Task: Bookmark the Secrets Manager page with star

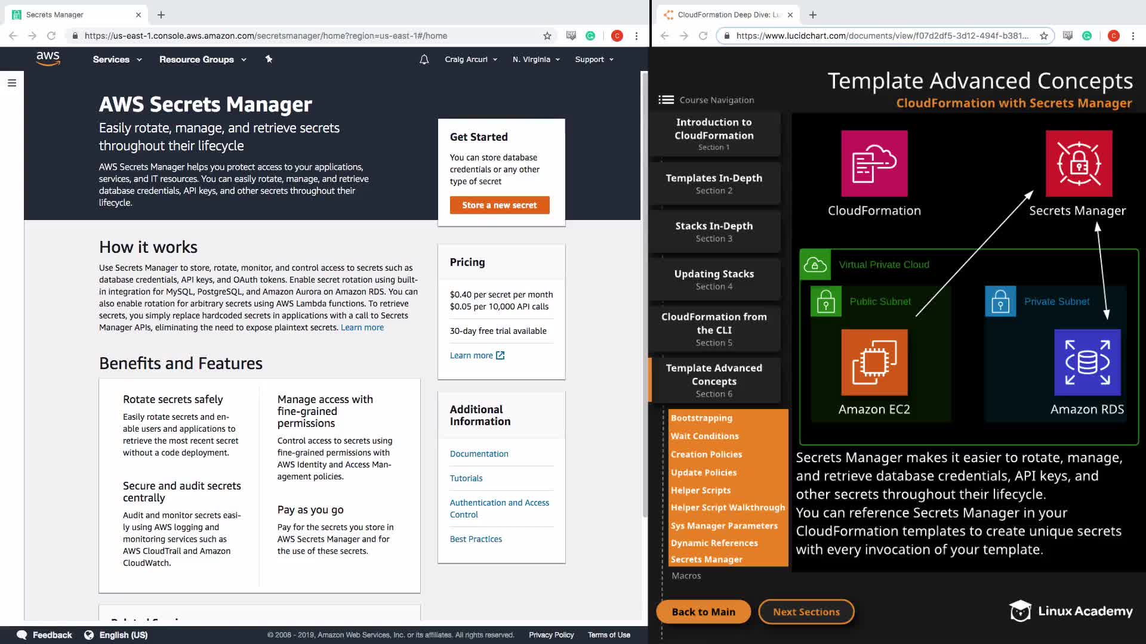Action: pyautogui.click(x=547, y=36)
